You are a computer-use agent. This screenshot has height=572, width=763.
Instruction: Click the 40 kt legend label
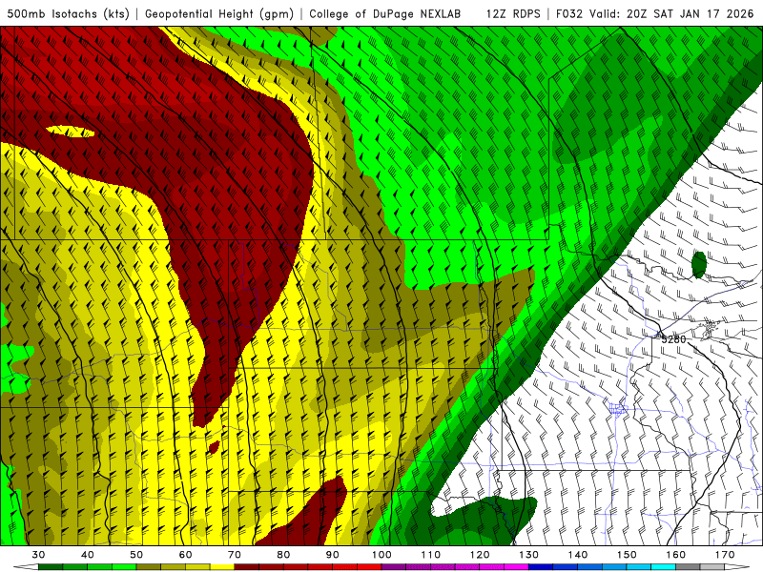tap(88, 555)
